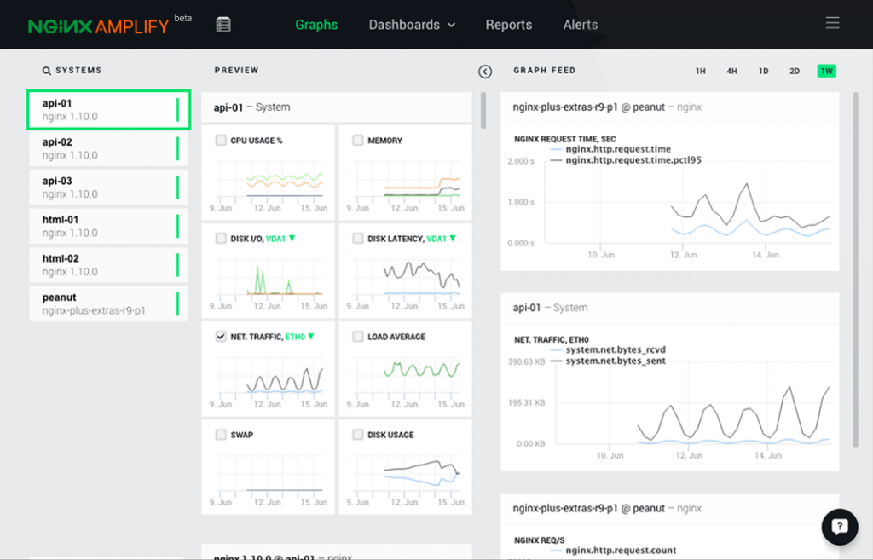873x560 pixels.
Task: Open the help chat bubble button
Action: [840, 527]
